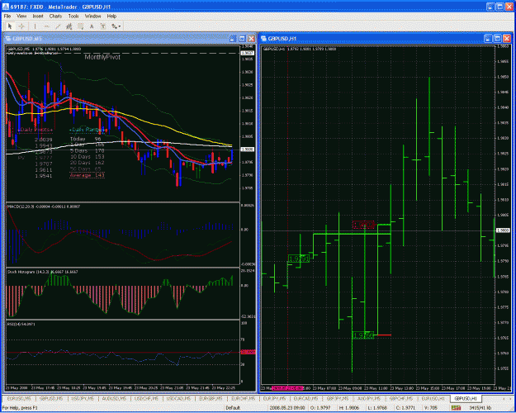Viewport: 516px width, 413px height.
Task: Open the Charts menu
Action: [55, 17]
